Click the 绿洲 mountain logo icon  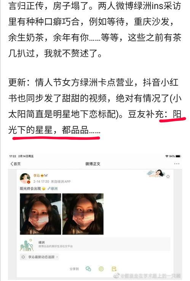(x=27, y=245)
